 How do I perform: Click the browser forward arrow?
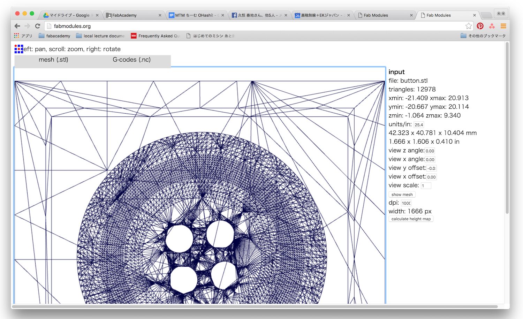(x=28, y=26)
